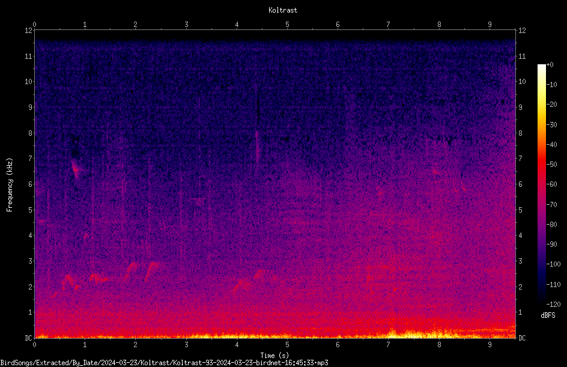Click the 1 second mark on bottom axis
Viewport: 567px width, 367px height.
tap(85, 345)
